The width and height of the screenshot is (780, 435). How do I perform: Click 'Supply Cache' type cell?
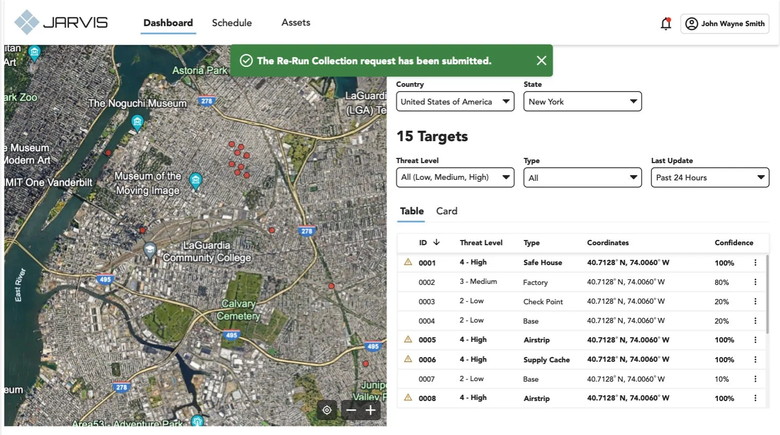(x=546, y=360)
